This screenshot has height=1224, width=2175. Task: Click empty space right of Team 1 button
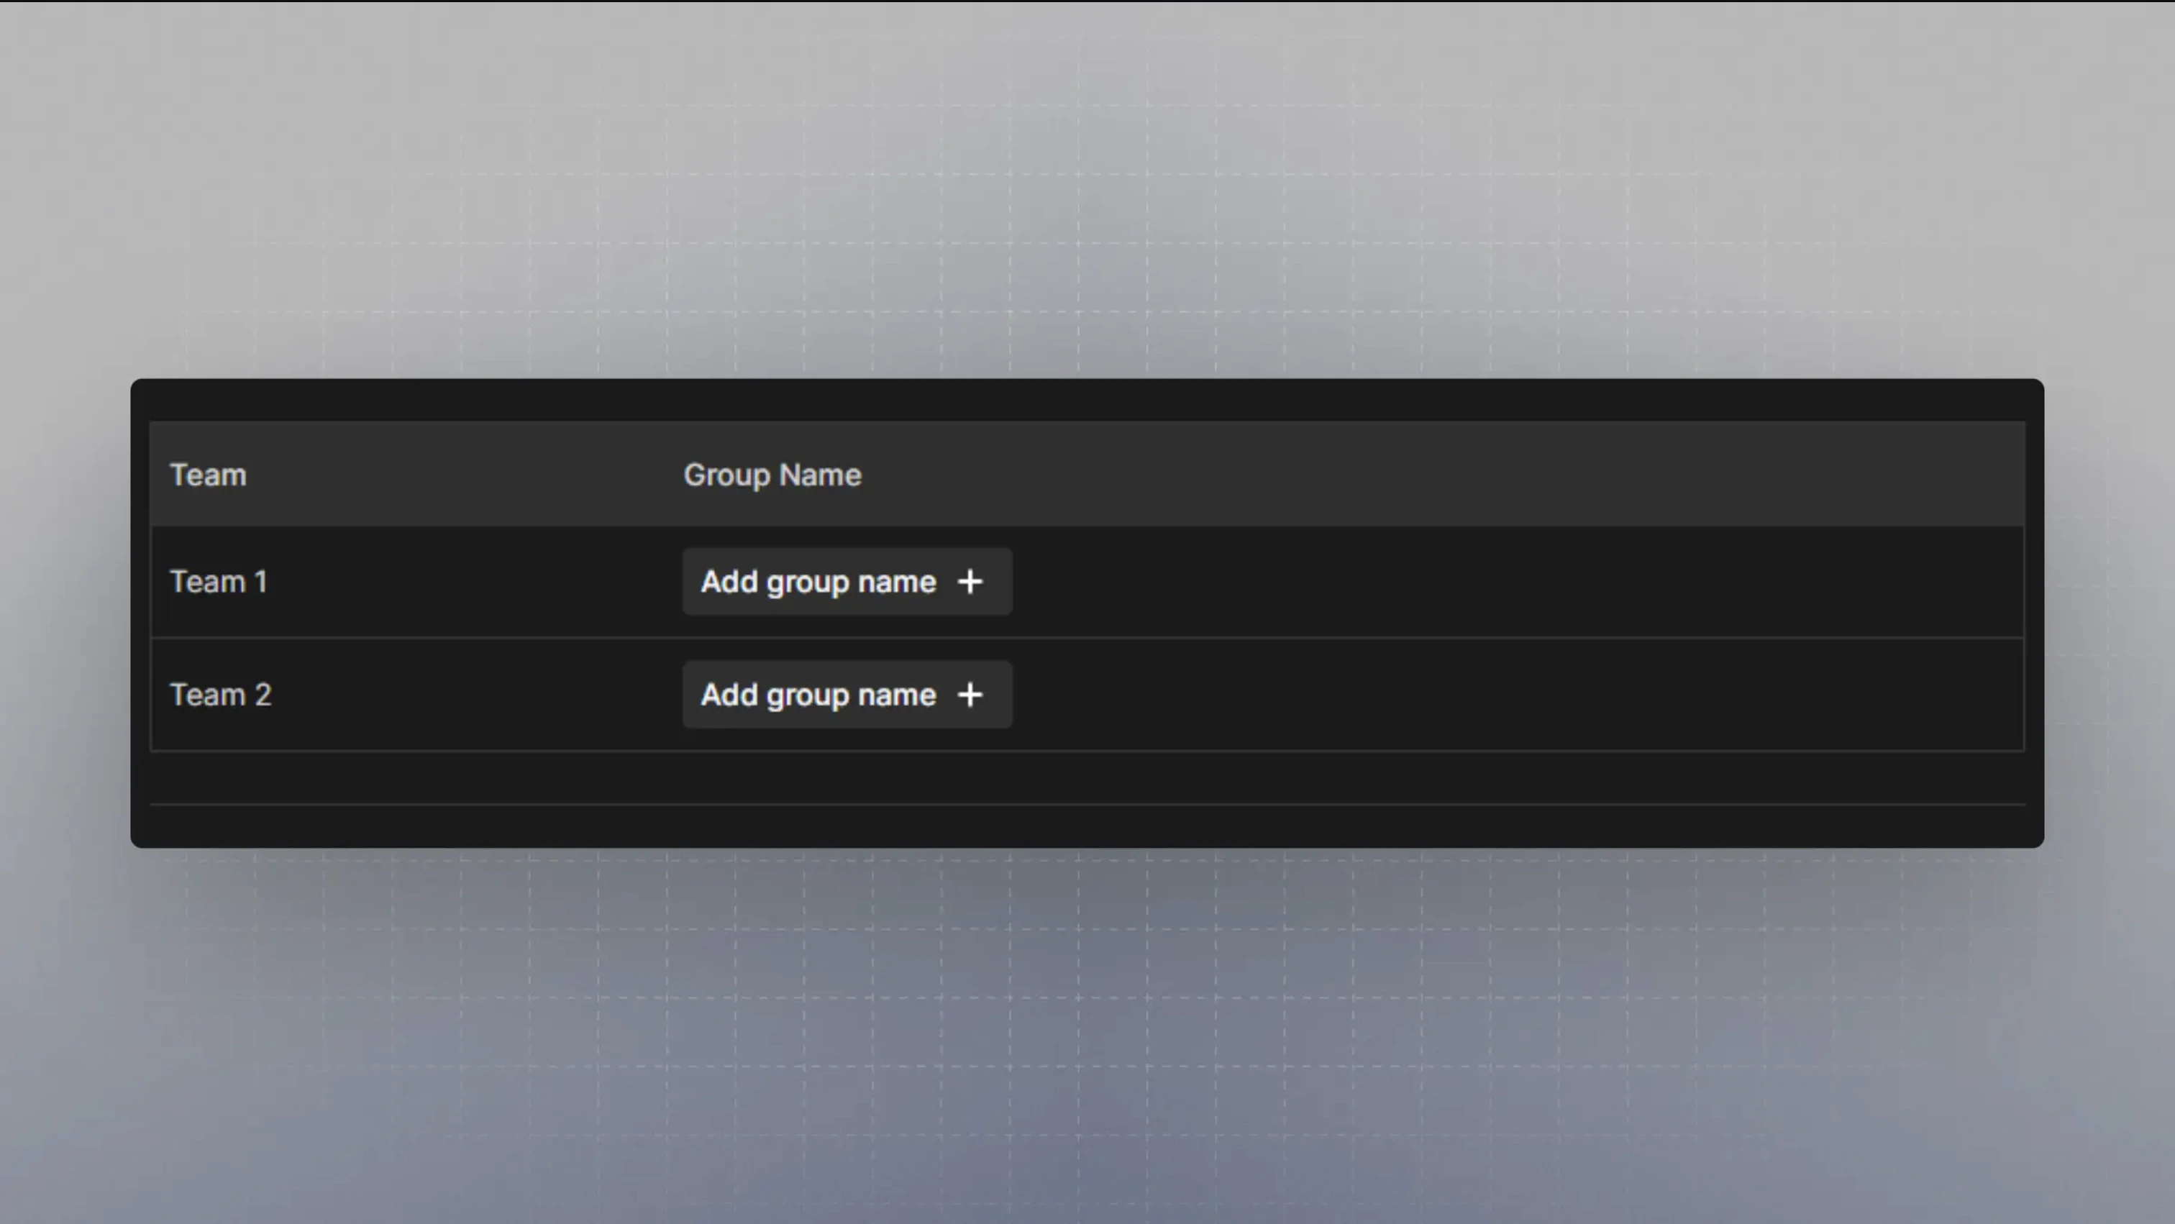tap(1520, 582)
